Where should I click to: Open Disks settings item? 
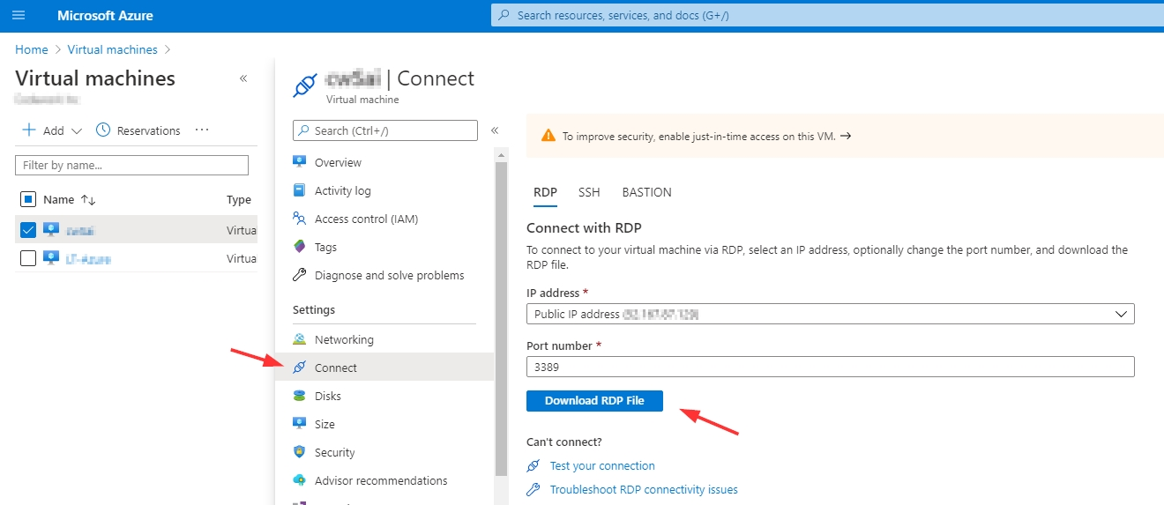[327, 396]
